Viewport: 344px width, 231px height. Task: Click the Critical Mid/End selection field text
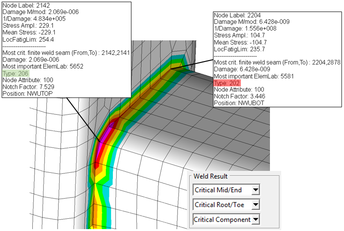[x=221, y=190]
